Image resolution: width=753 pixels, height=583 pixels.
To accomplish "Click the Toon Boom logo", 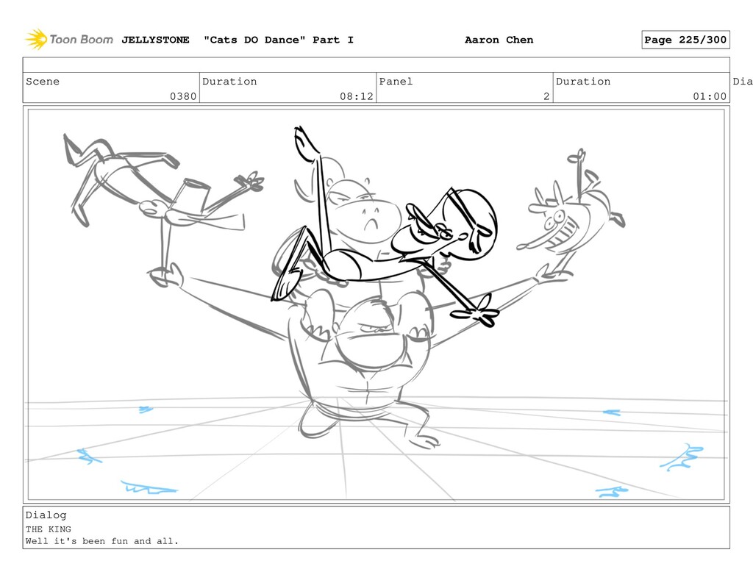I will click(69, 40).
